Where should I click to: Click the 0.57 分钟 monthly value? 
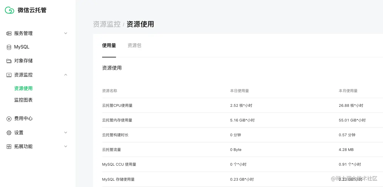(x=347, y=135)
